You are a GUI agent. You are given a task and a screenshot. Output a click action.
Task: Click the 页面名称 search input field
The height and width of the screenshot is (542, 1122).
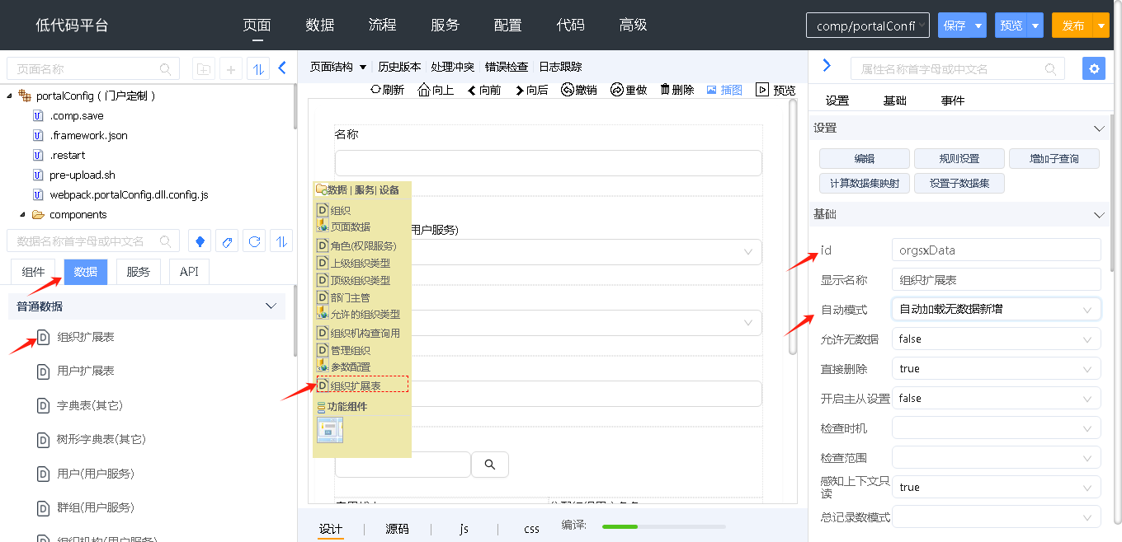(93, 69)
